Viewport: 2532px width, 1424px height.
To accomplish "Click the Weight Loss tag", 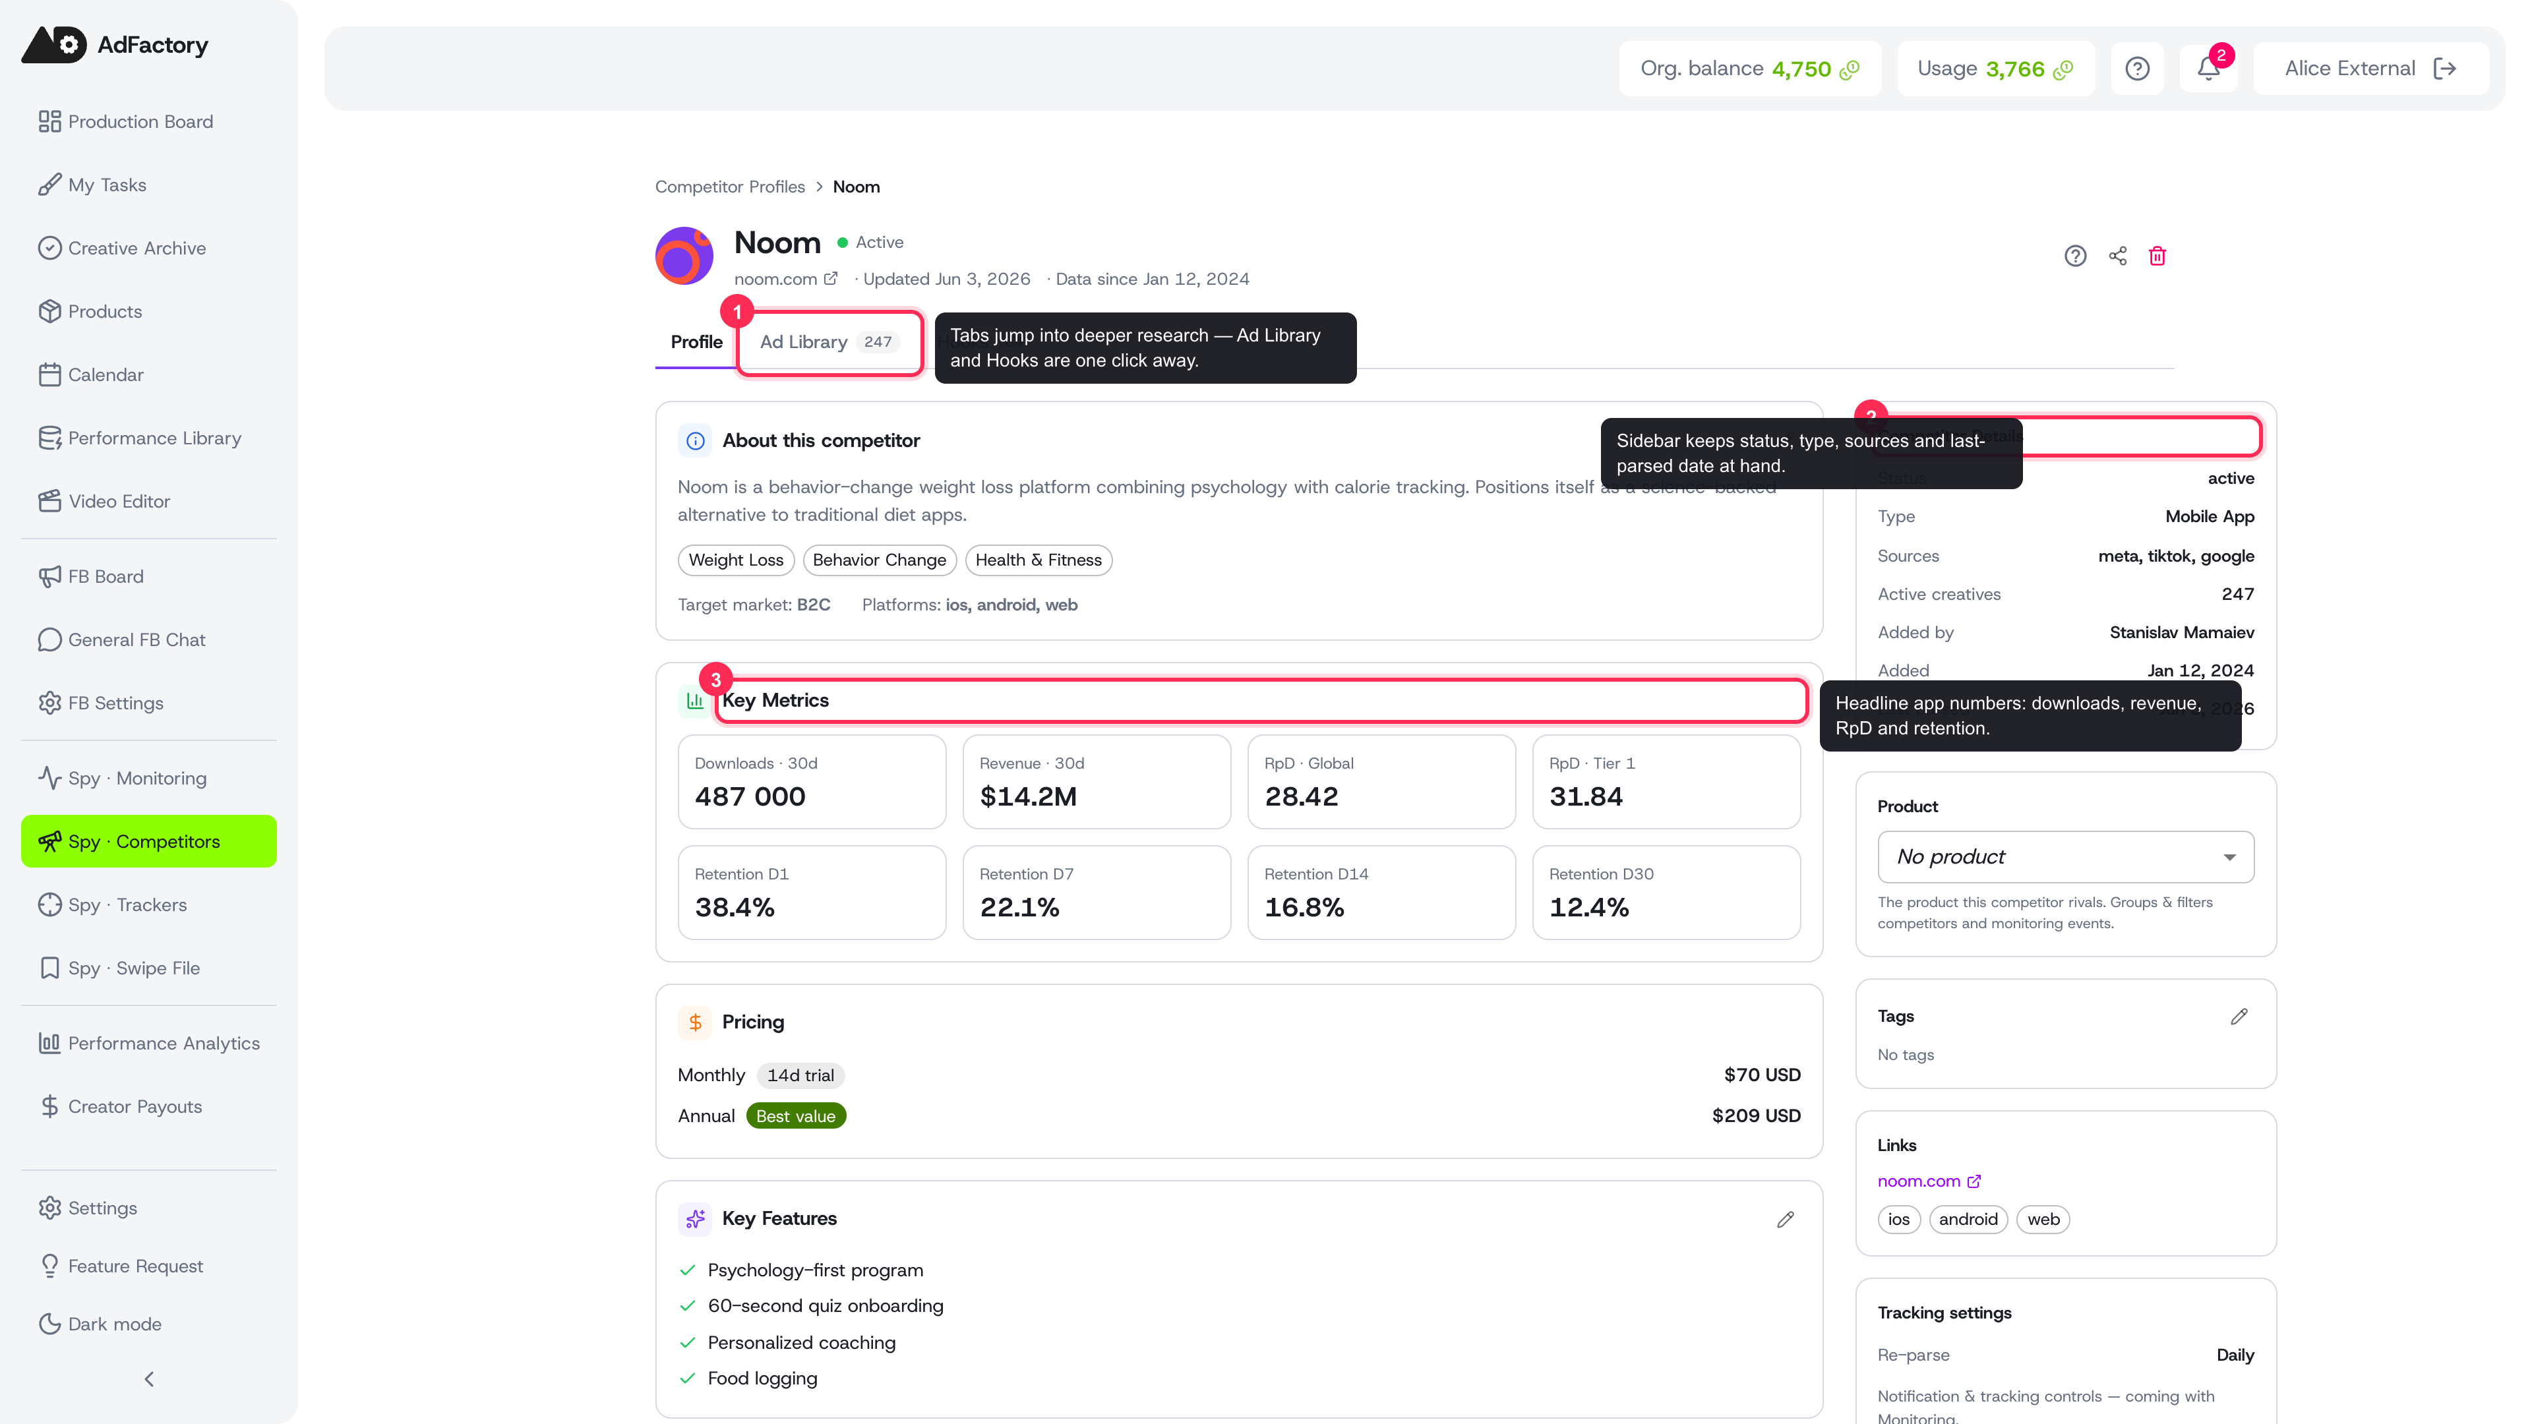I will point(737,560).
